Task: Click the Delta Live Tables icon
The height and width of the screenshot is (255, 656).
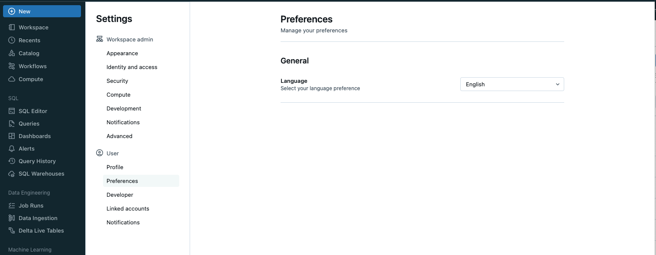Action: tap(12, 230)
